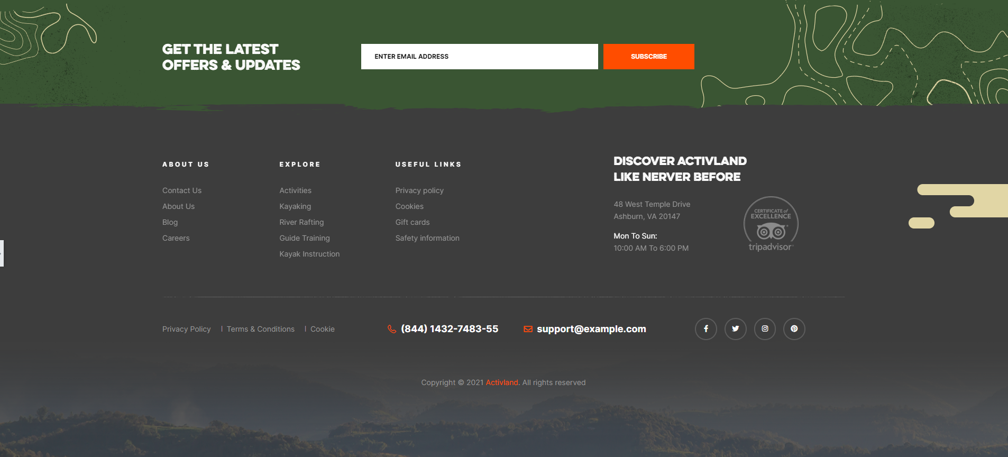
Task: Open Terms & Conditions in footer bar
Action: pyautogui.click(x=260, y=329)
